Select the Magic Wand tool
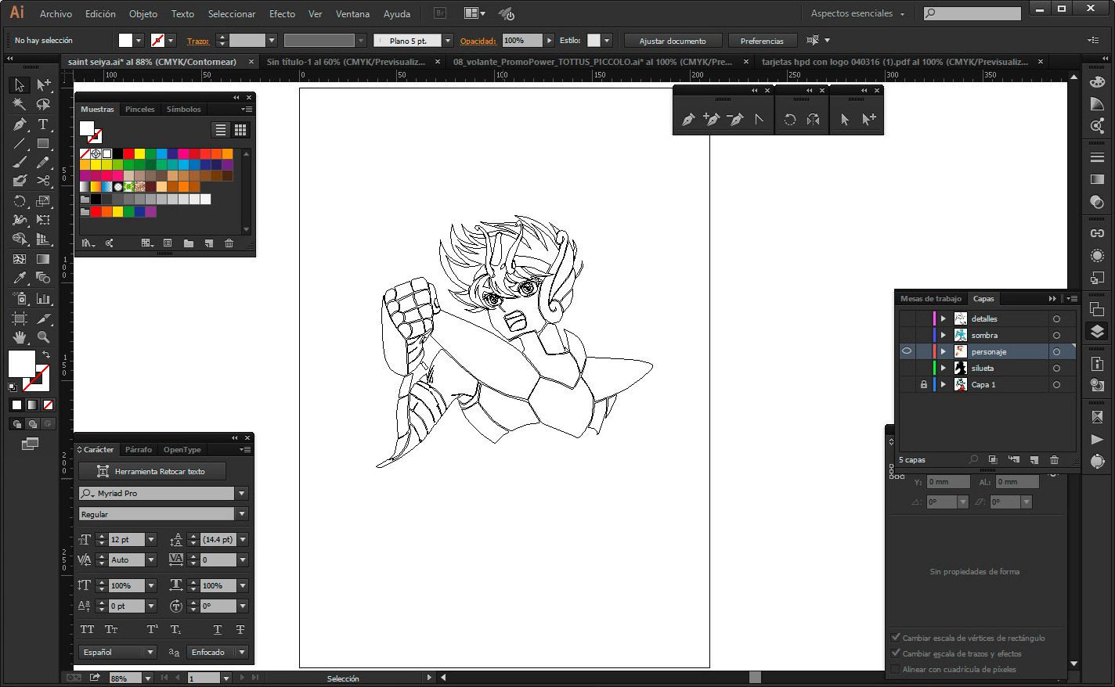Screen dimensions: 1115x687 20,104
